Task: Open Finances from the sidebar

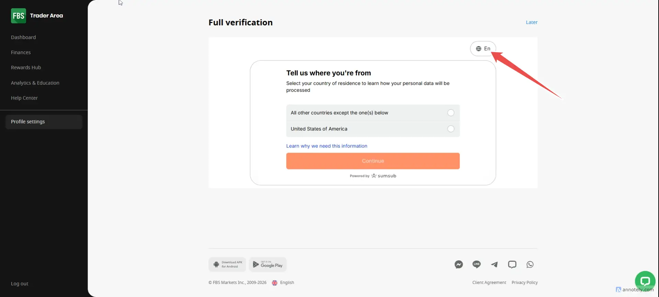Action: pos(21,52)
